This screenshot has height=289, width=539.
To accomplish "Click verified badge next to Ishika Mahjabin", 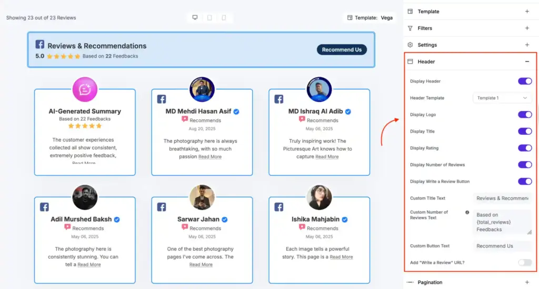I will [344, 219].
